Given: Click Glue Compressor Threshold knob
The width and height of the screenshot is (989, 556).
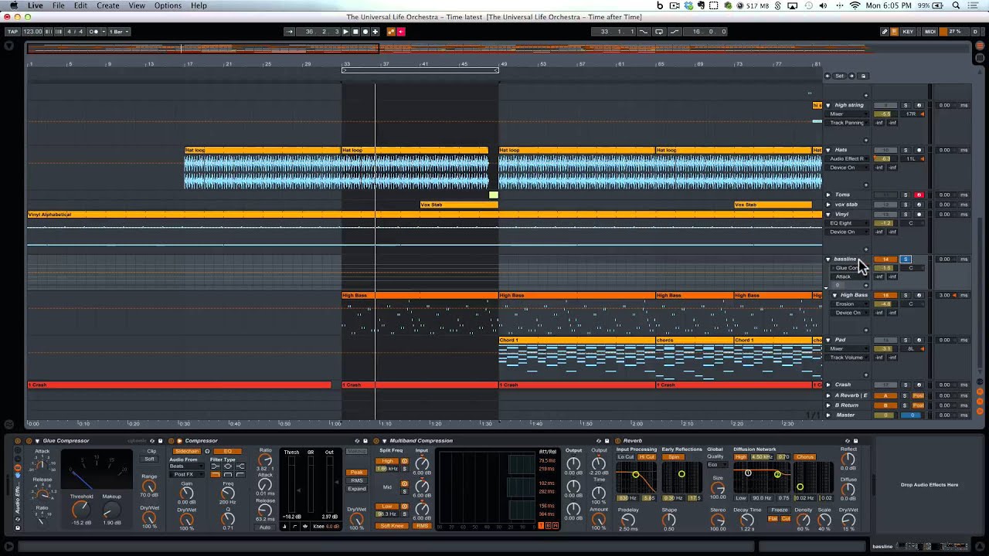Looking at the screenshot, I should tap(81, 509).
